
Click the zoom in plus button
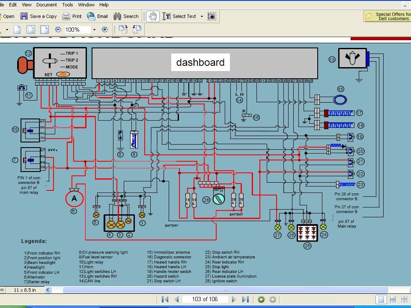tap(104, 30)
